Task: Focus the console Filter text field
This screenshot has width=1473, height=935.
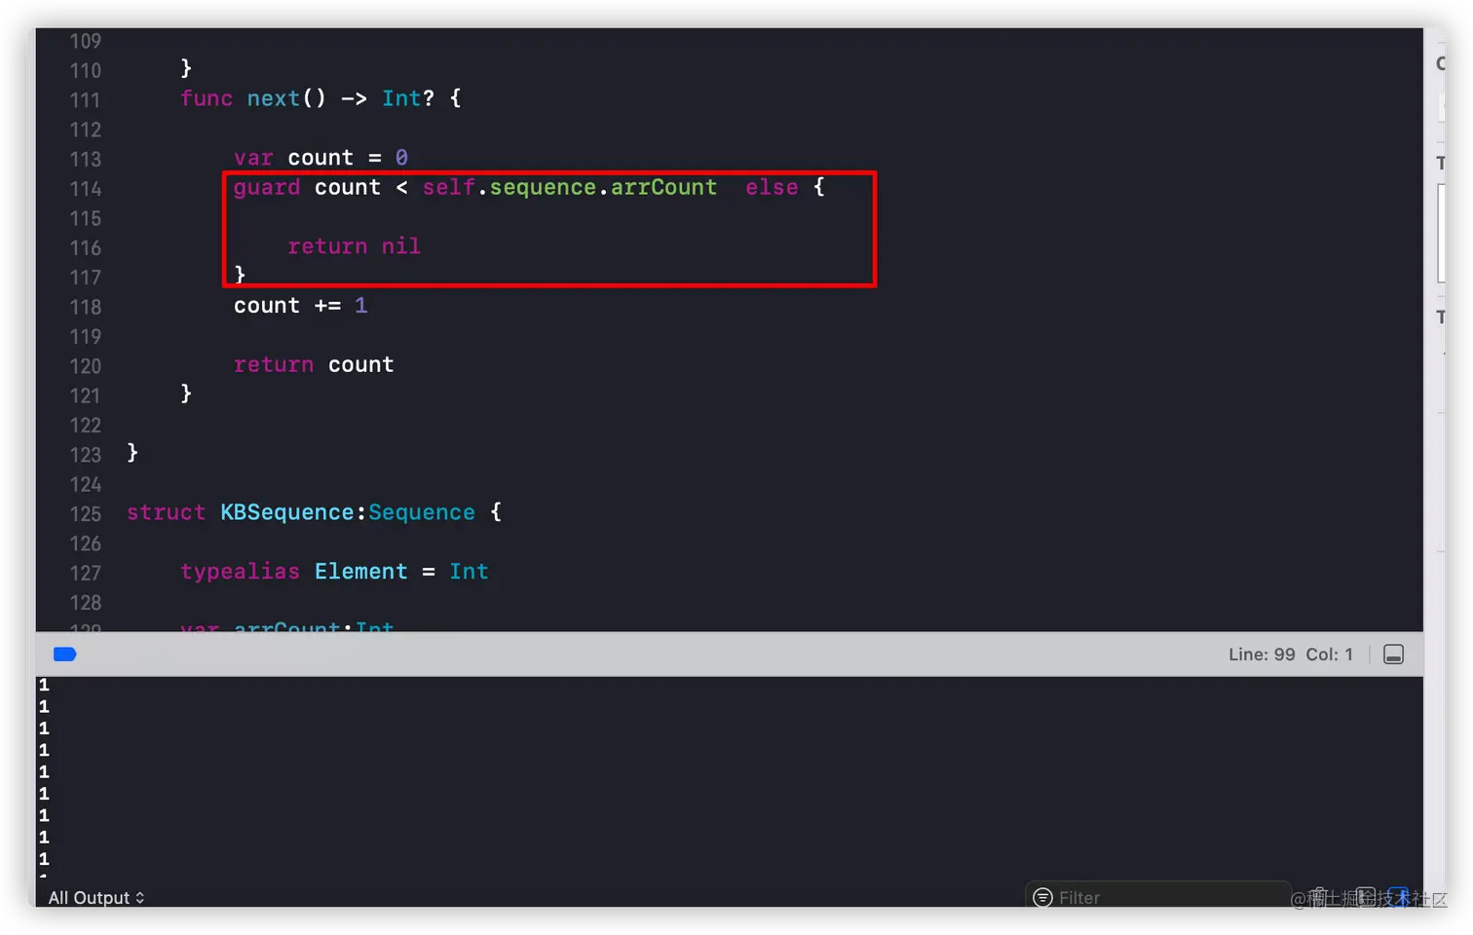Action: (x=1157, y=896)
